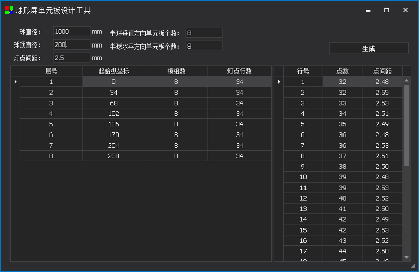
Task: Select the cell with value 238
Action: (113, 156)
